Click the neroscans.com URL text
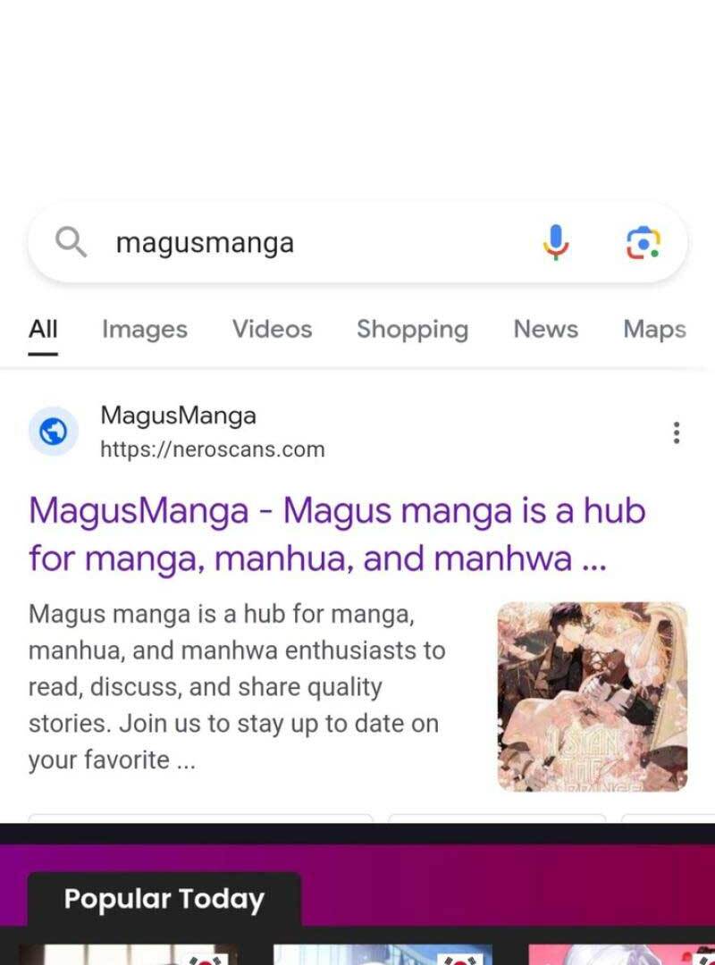Screen dimensions: 715x965 (213, 449)
